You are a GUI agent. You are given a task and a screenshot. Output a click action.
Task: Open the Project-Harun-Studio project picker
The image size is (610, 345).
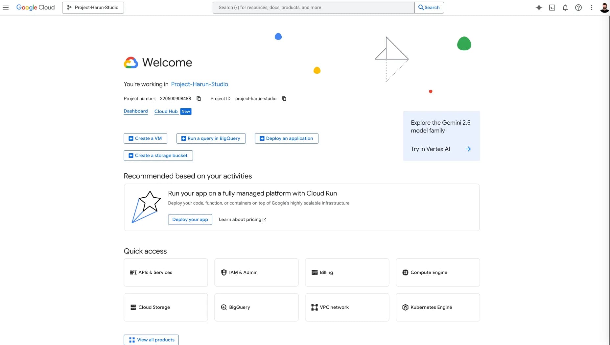point(93,8)
